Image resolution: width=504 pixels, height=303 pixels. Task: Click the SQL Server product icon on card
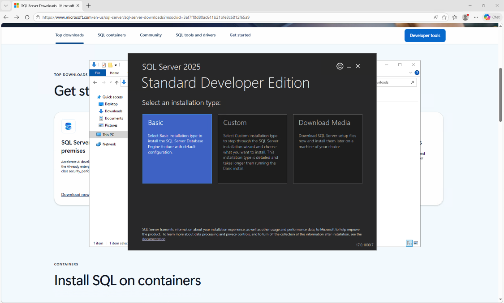click(x=69, y=126)
